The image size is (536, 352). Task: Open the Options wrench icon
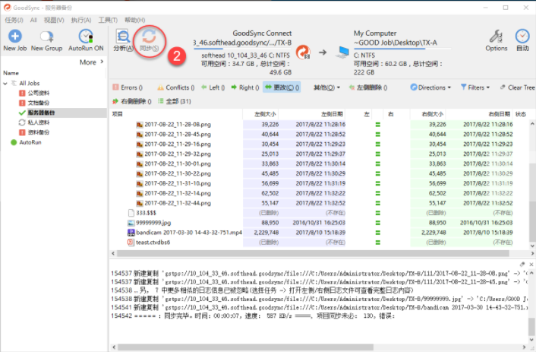tap(496, 36)
